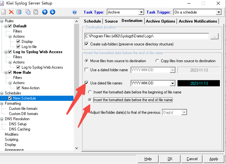Screen dimensions: 226x164
Task: Collapse the Schedules tree node
Action: 2,93
